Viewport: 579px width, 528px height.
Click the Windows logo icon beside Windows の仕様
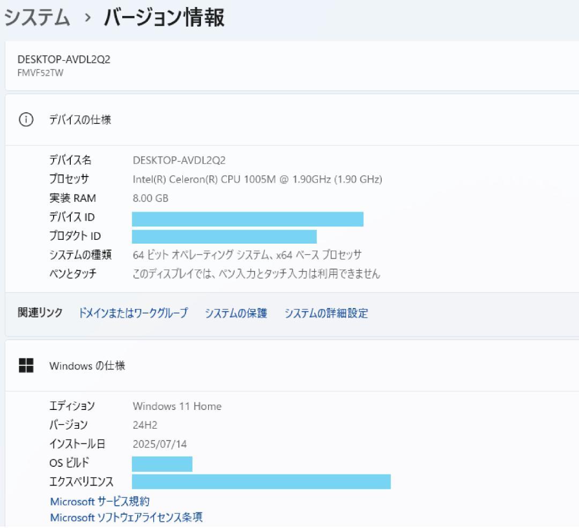(27, 365)
